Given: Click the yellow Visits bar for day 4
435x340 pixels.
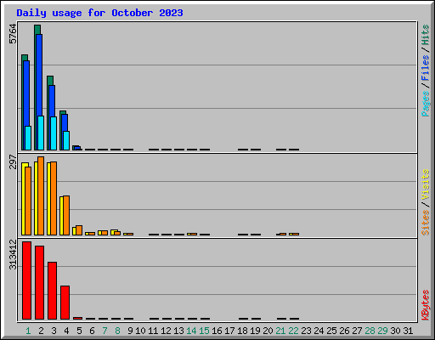Looking at the screenshot, I should pyautogui.click(x=61, y=216).
